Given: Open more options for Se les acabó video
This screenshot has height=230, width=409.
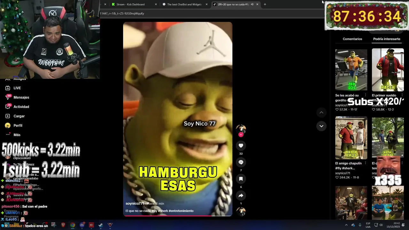Looking at the screenshot, I should (x=366, y=95).
